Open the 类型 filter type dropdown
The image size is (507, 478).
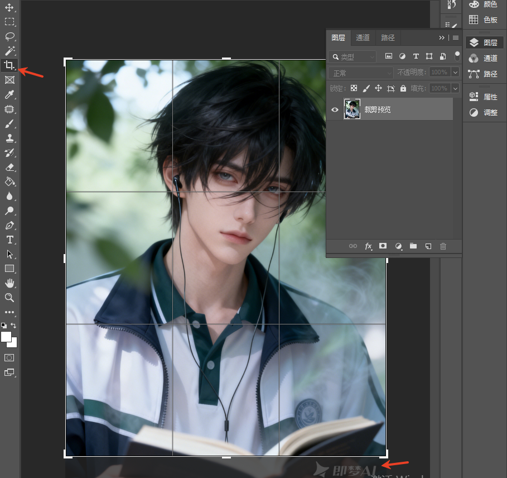click(353, 57)
